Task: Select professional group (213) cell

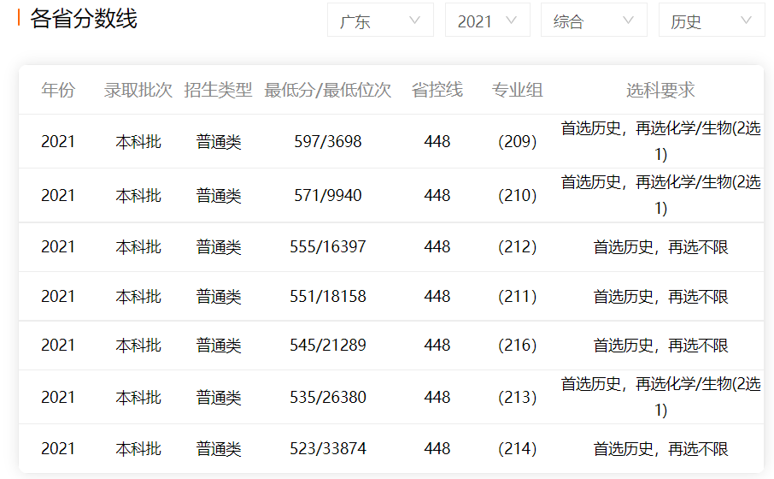Action: (517, 398)
